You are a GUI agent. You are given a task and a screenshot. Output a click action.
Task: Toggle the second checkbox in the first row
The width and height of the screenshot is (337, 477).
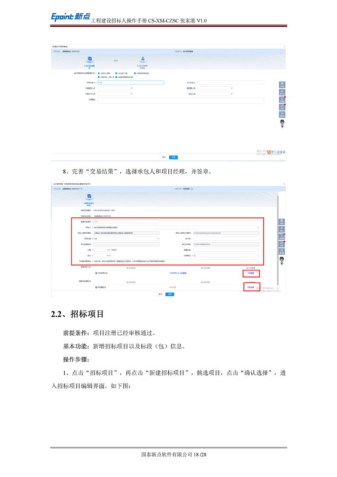[116, 73]
